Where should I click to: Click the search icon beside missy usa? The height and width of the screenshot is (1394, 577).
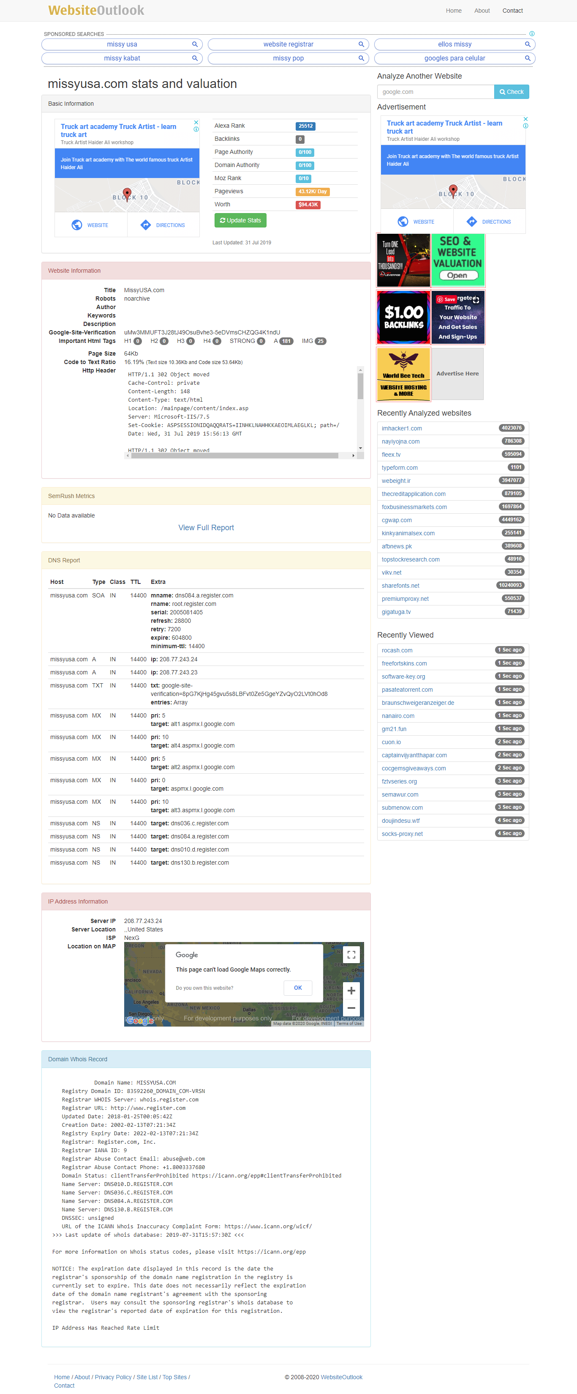[195, 44]
